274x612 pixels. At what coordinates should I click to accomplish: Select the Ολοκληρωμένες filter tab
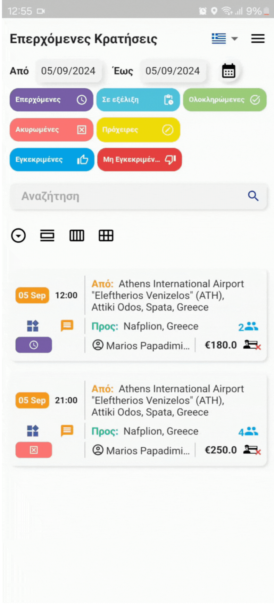(225, 100)
